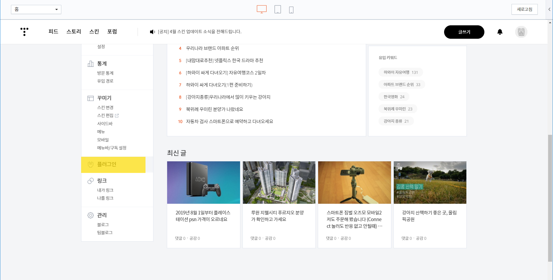Image resolution: width=553 pixels, height=280 pixels.
Task: Open the profile avatar menu
Action: 521,32
